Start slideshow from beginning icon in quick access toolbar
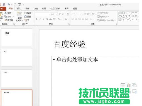Image resolution: width=142 pixels, height=106 pixels. point(19,4)
